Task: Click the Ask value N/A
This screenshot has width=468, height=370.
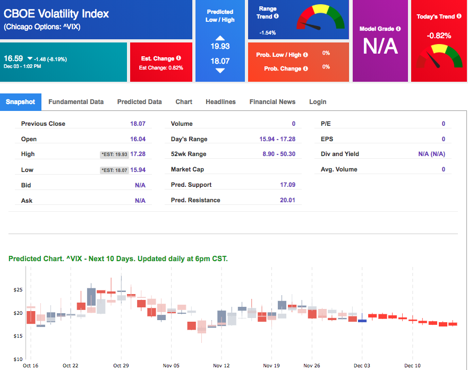Action: click(140, 201)
